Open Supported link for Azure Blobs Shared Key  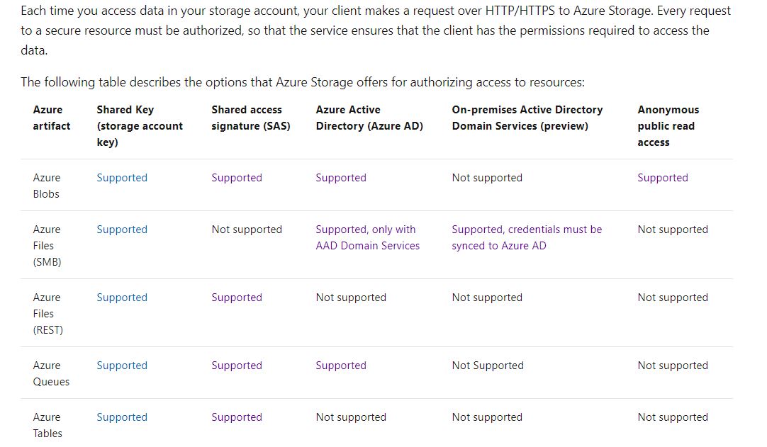point(122,178)
